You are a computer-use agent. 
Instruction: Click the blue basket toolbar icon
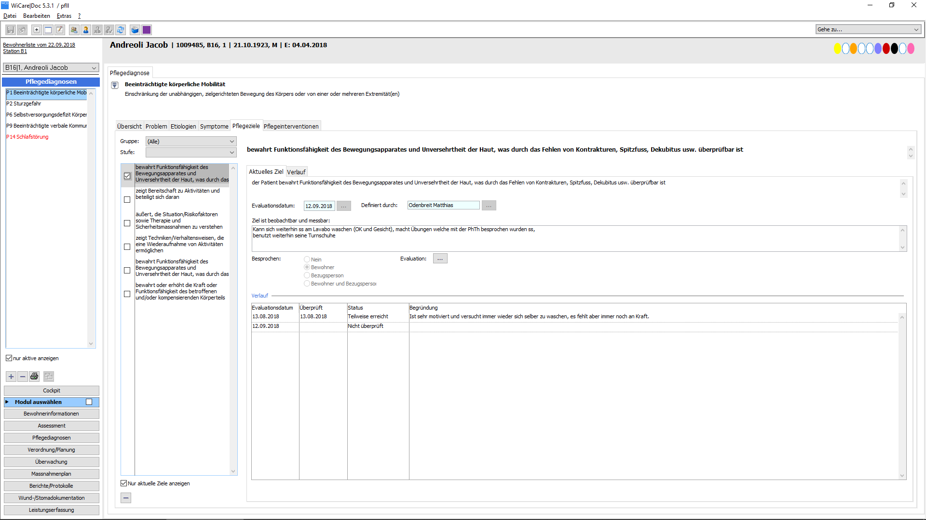pos(135,30)
